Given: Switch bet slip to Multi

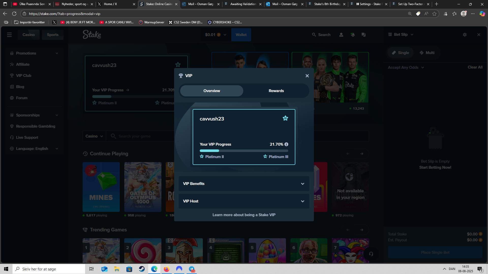Looking at the screenshot, I should tap(427, 53).
